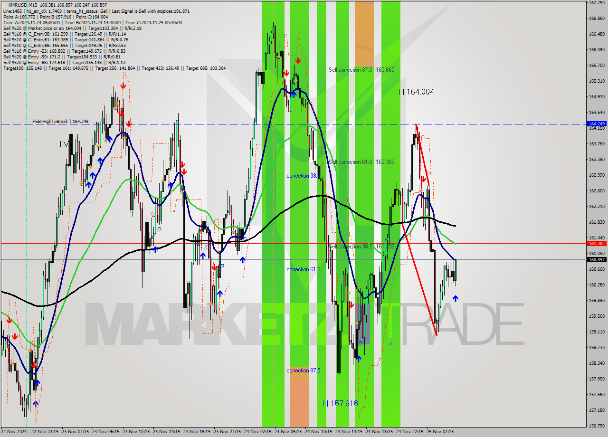The height and width of the screenshot is (437, 608).
Task: Click the 'Time A:2024.11.24 06:00:00' info line
Action: (92, 22)
